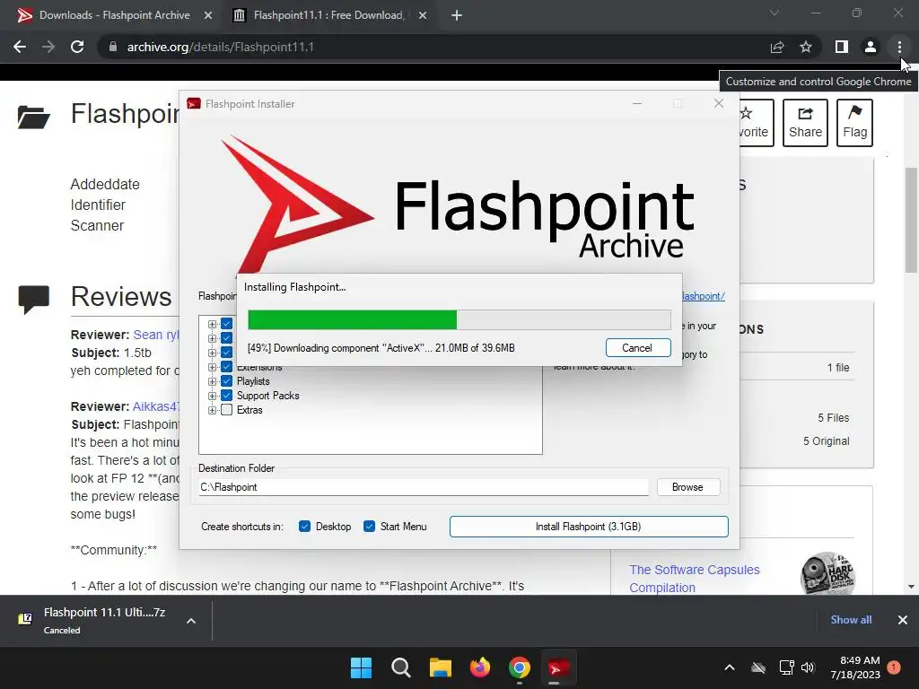Click Install Flashpoint (3.1GB) button
This screenshot has height=689, width=919.
[x=589, y=527]
